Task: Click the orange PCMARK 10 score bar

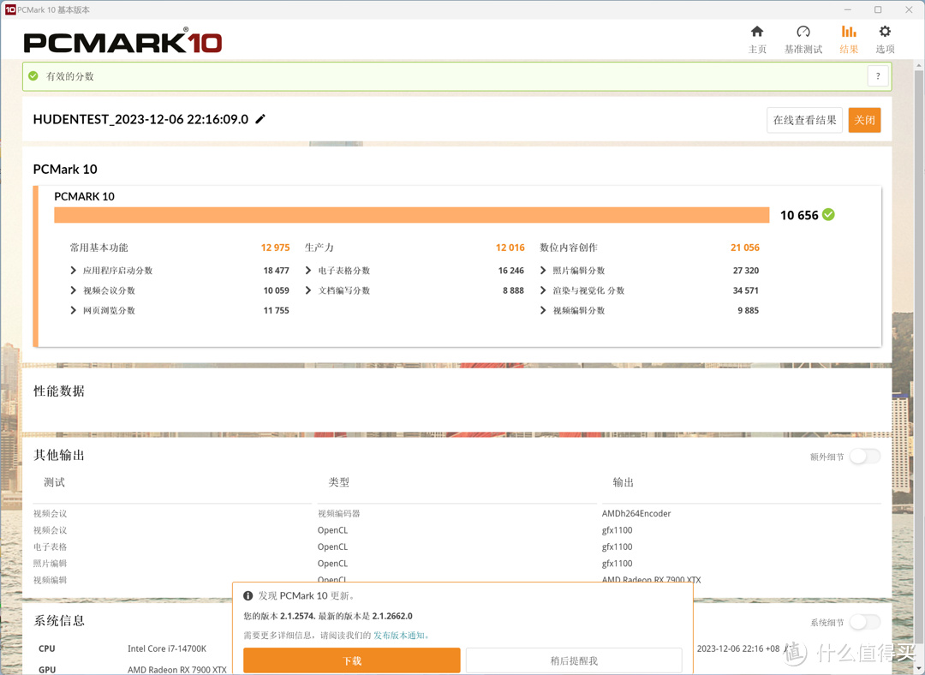Action: (412, 215)
